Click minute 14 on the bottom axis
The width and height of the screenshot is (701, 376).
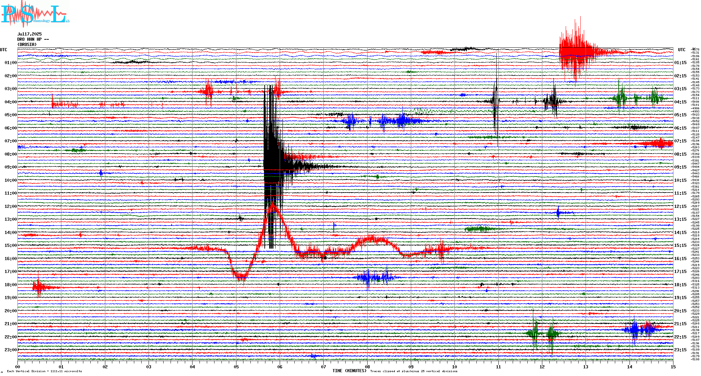[630, 367]
